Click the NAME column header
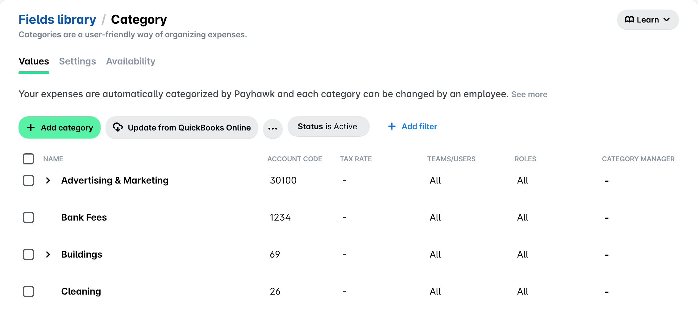This screenshot has height=310, width=698. click(x=53, y=159)
